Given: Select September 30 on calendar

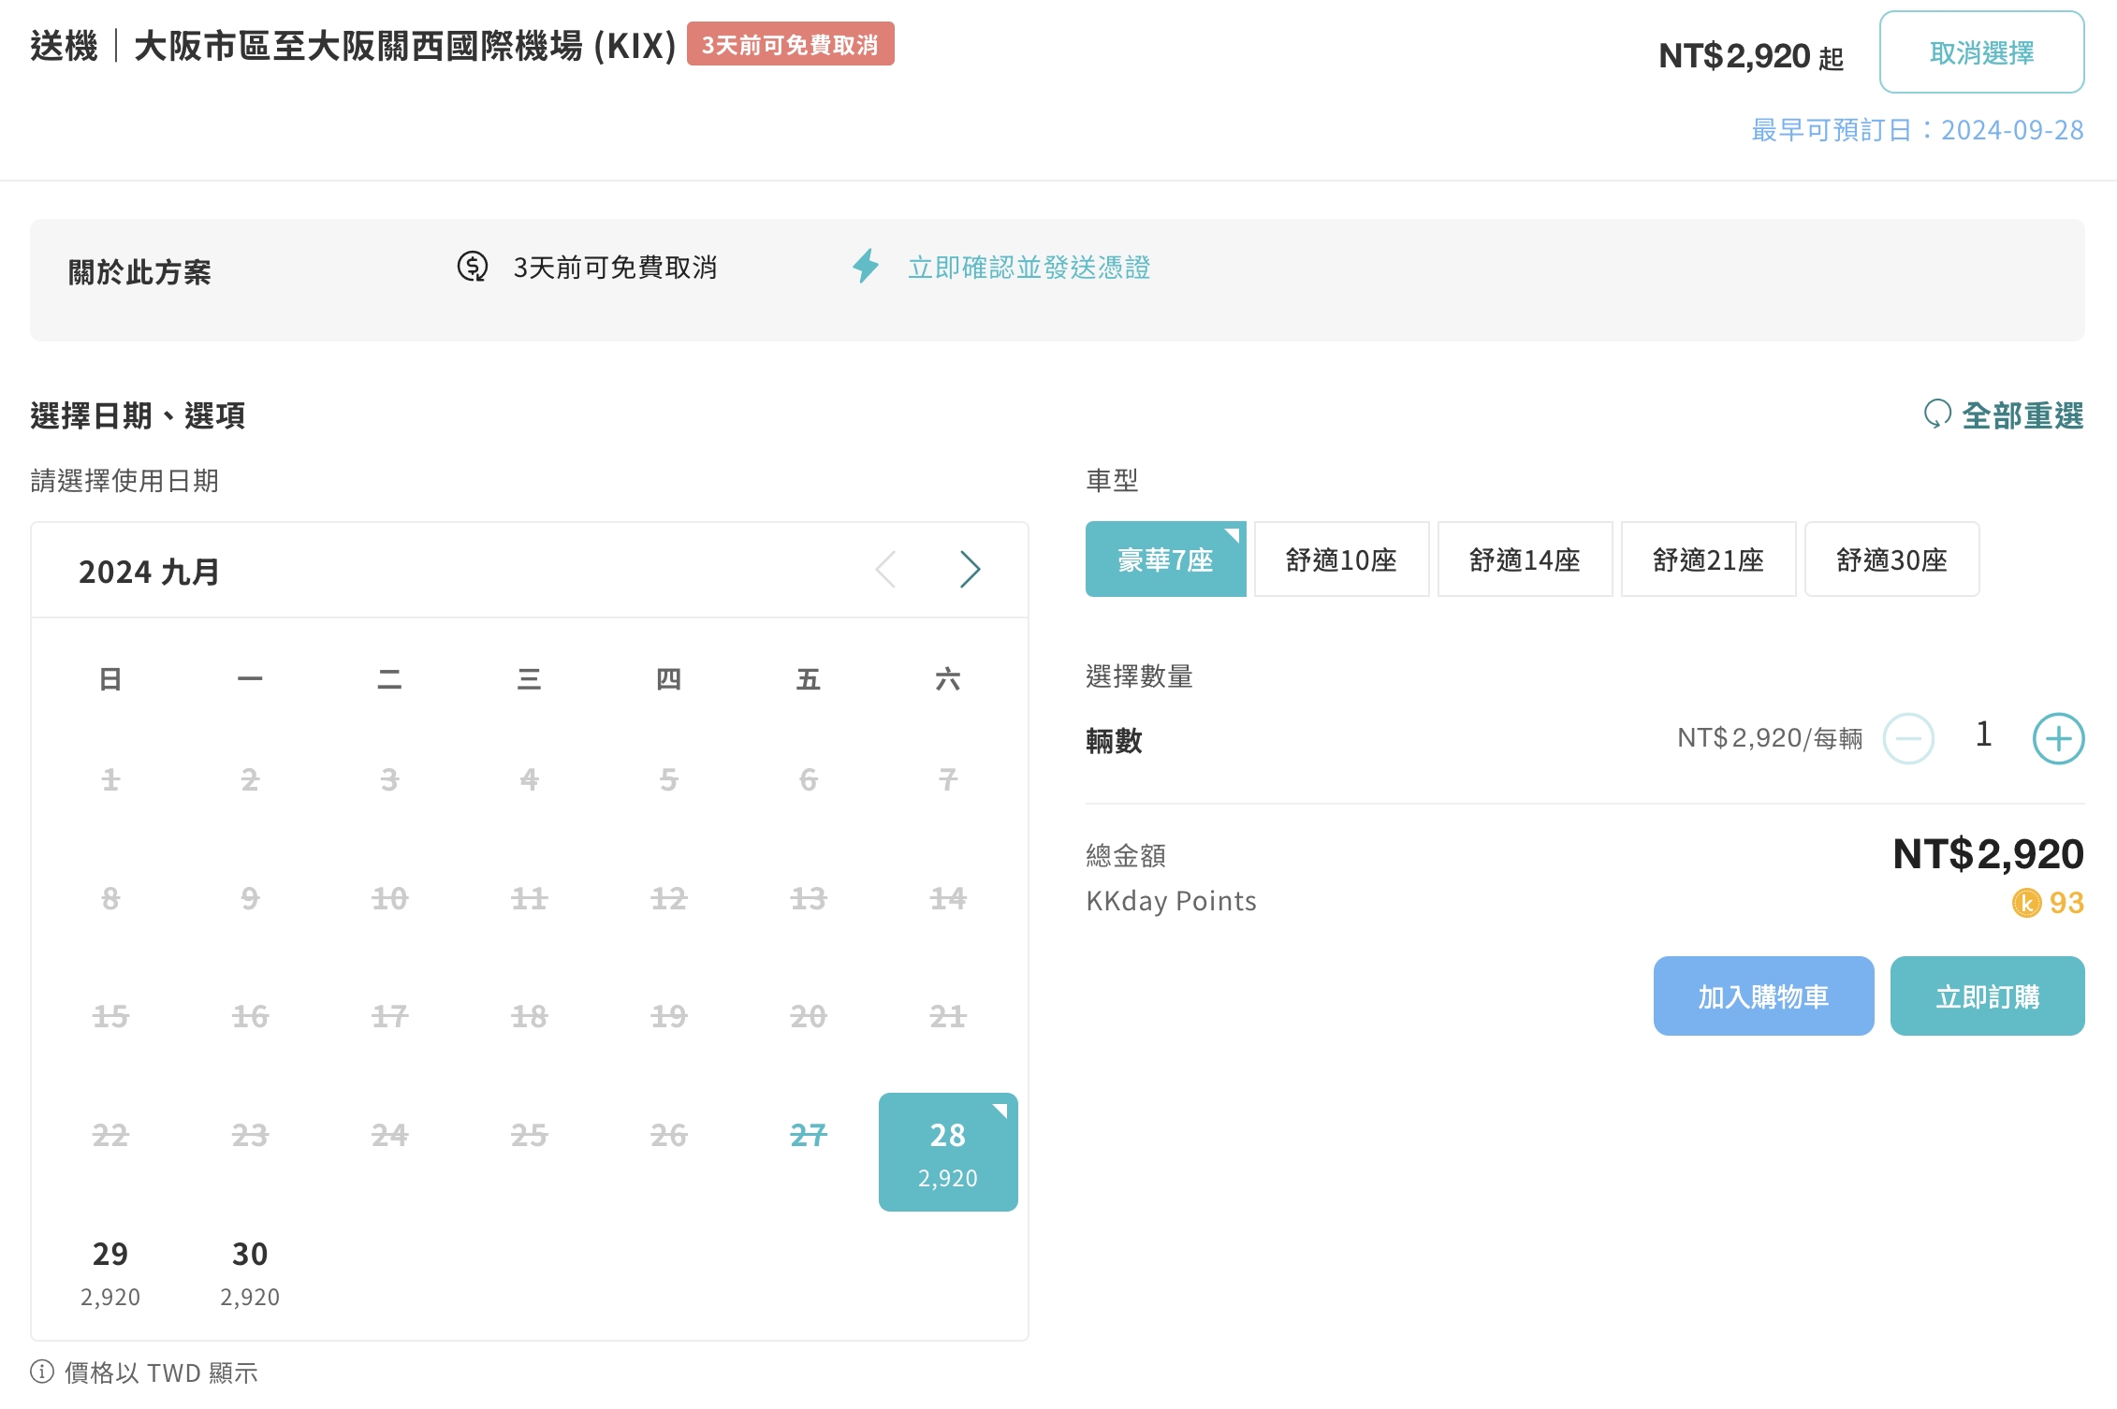Looking at the screenshot, I should coord(250,1271).
